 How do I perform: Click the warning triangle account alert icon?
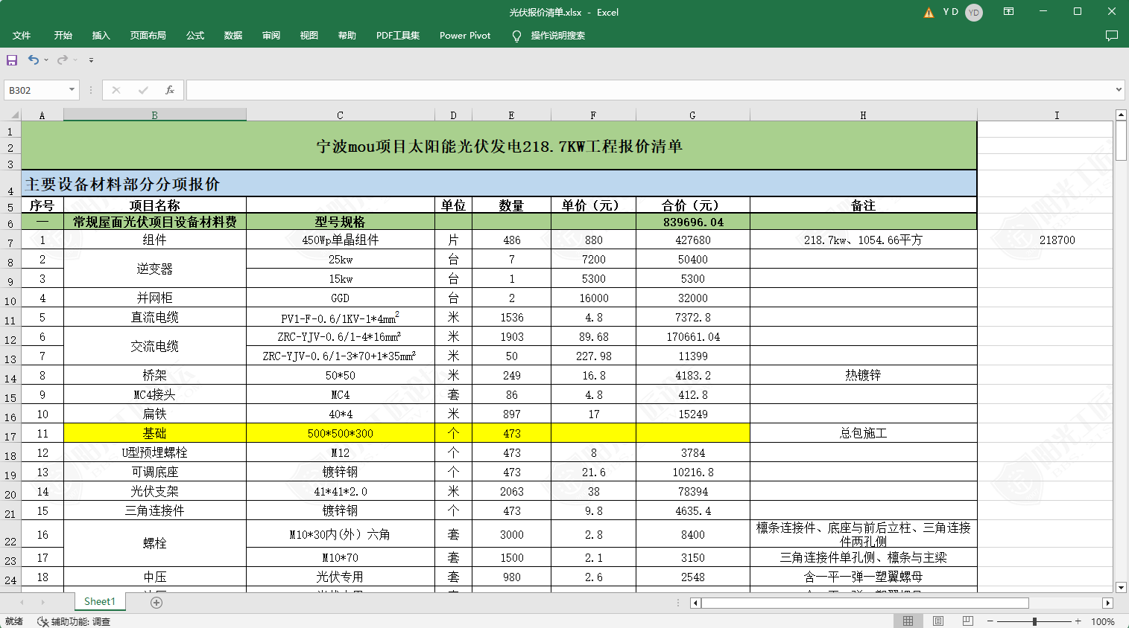929,13
